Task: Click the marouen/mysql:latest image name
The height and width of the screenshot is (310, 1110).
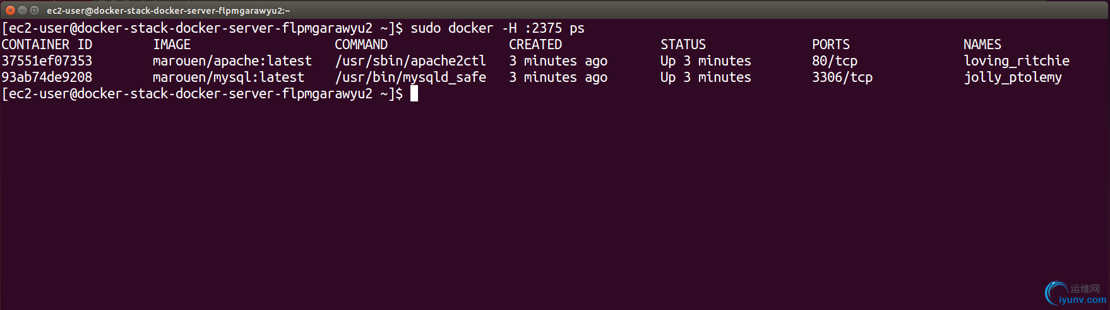Action: coord(229,77)
